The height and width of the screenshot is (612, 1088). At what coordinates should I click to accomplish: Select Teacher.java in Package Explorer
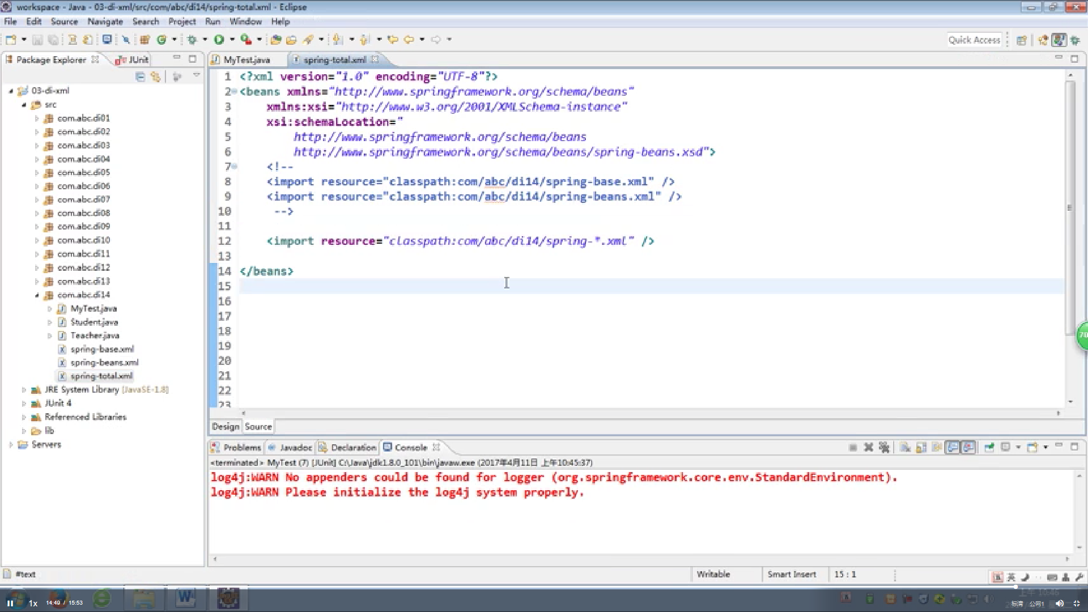click(x=95, y=335)
